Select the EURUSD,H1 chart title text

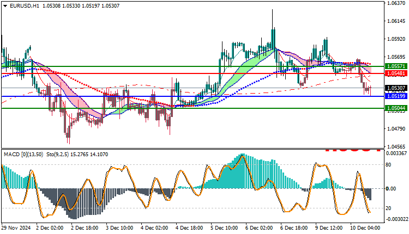pos(25,6)
